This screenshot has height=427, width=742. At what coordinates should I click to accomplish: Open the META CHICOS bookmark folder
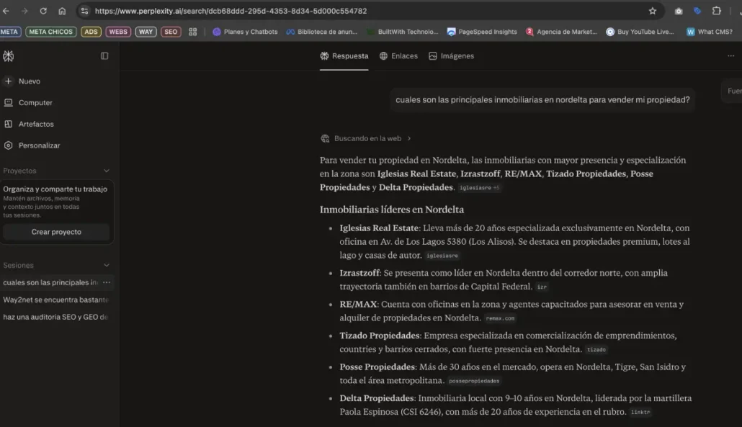tap(50, 32)
